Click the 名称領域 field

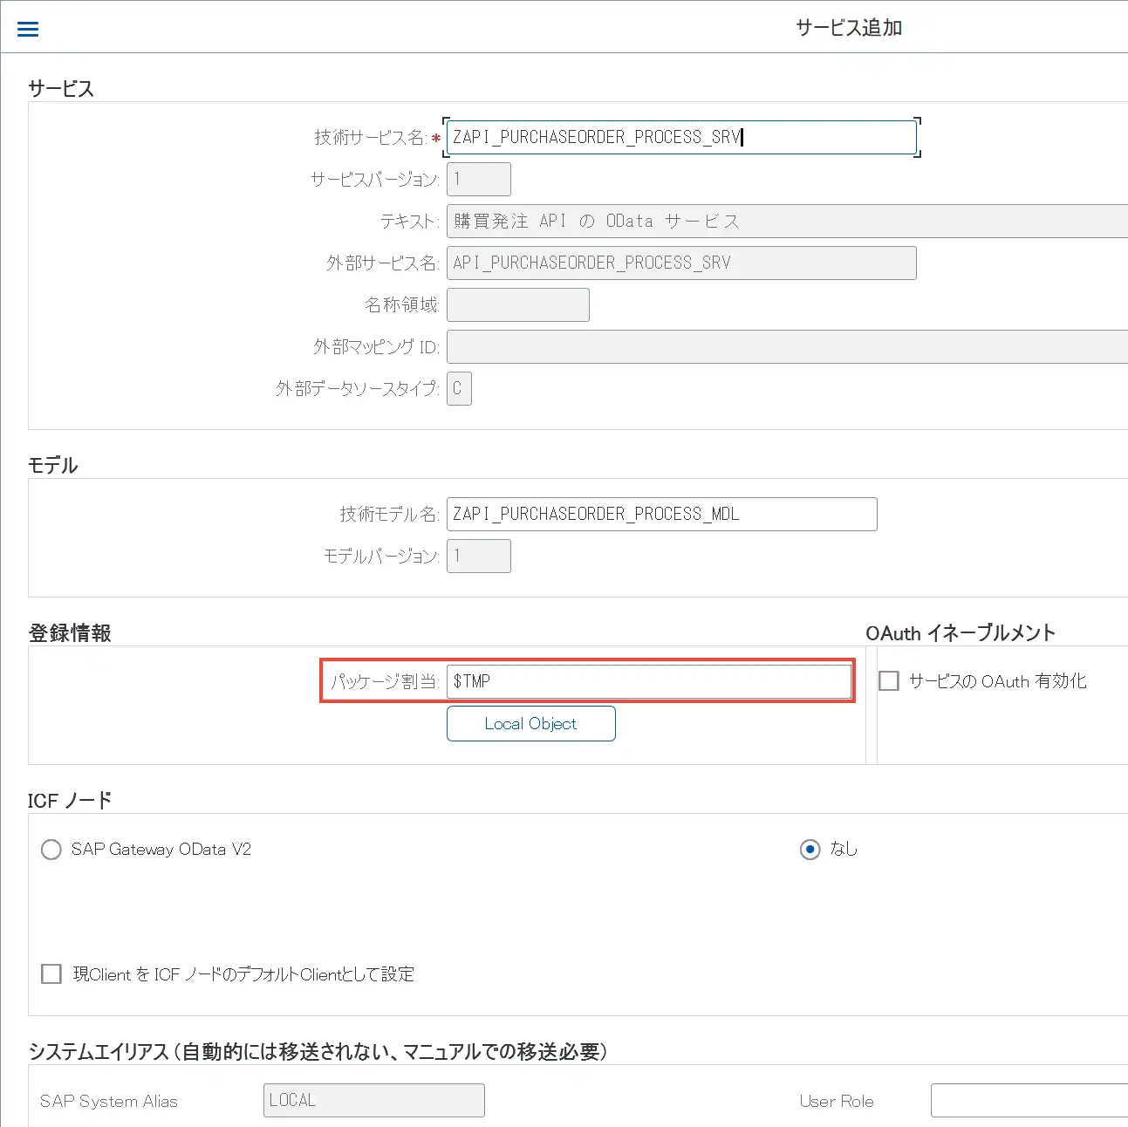[517, 304]
